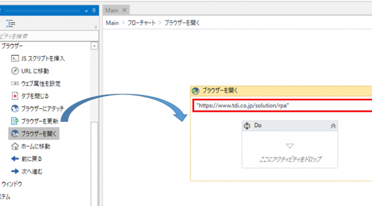Viewport: 372px width, 206px height.
Task: Select the JS スクリプトを挿入 activity icon
Action: pyautogui.click(x=15, y=59)
